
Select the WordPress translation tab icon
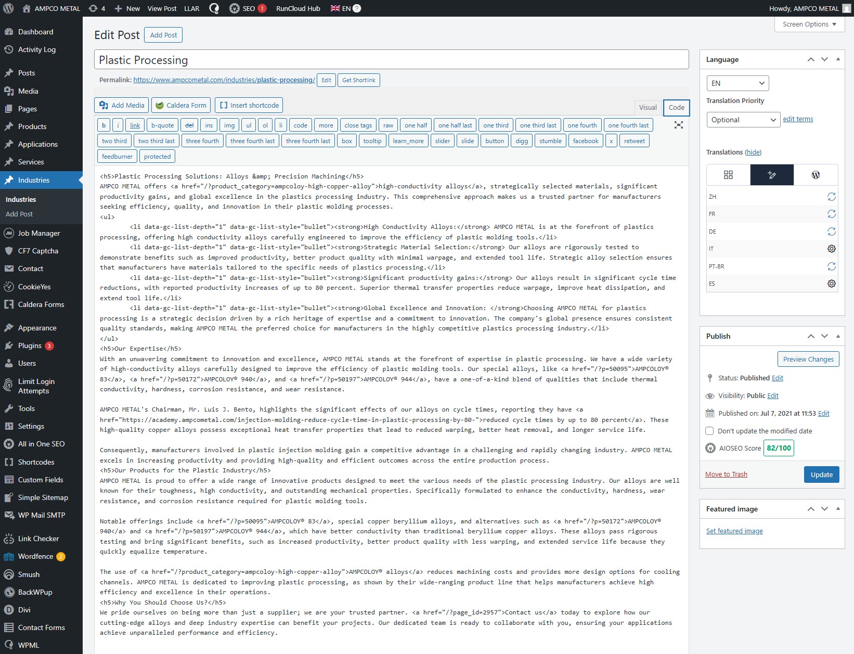click(816, 175)
